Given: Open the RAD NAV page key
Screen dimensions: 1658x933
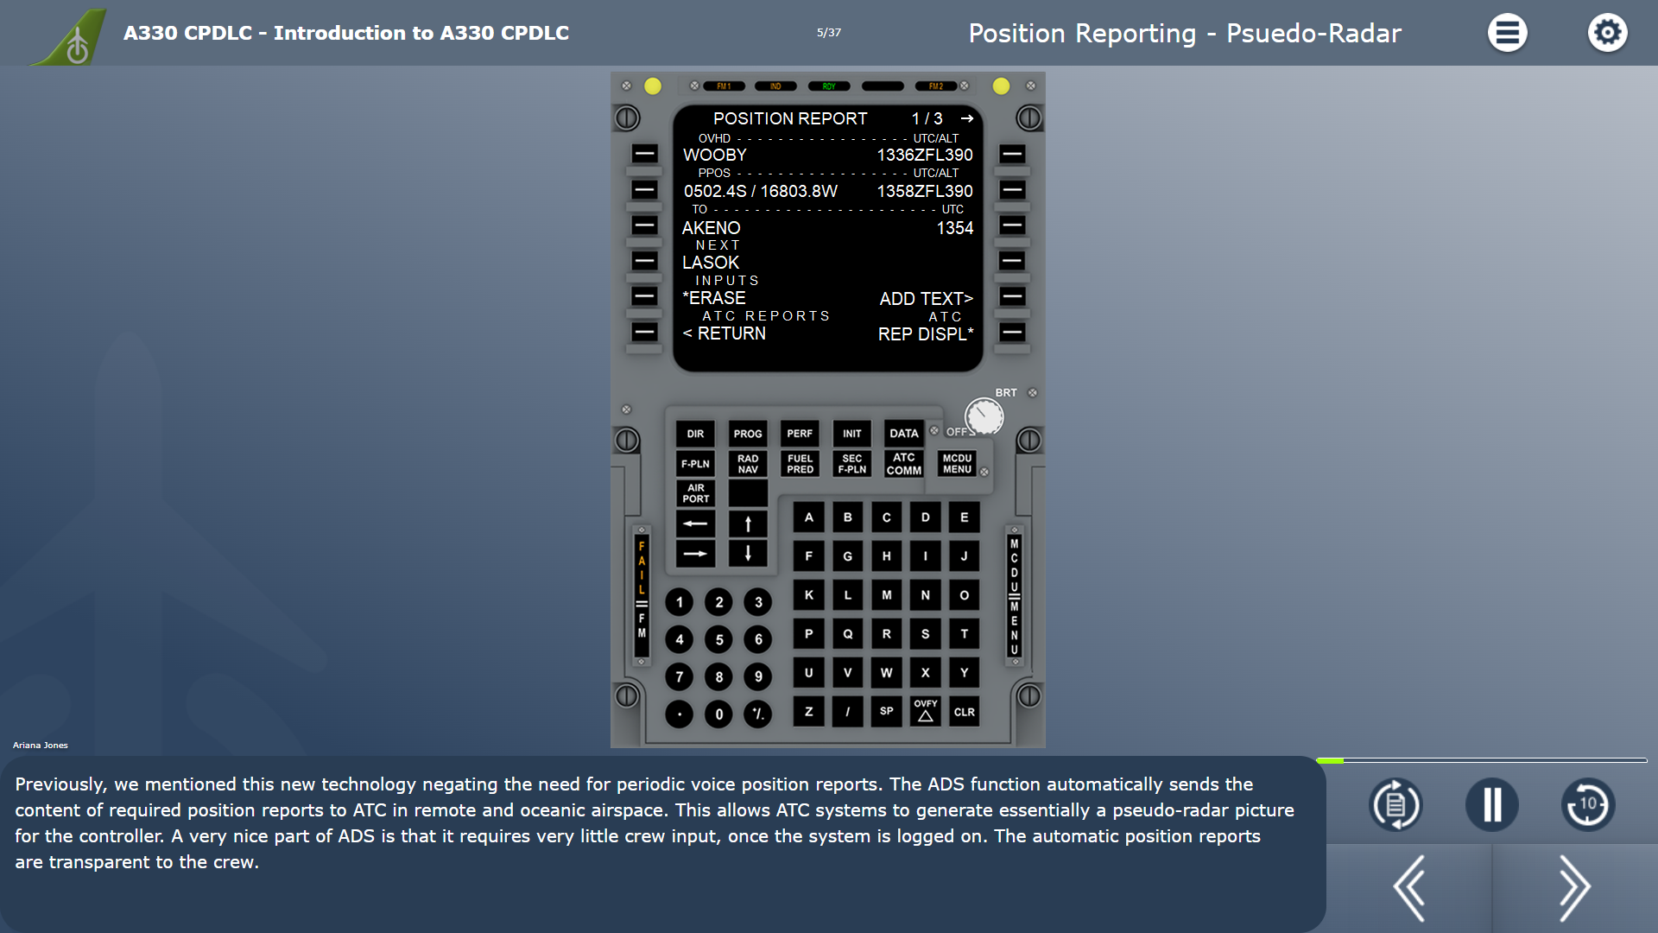Looking at the screenshot, I should point(748,464).
